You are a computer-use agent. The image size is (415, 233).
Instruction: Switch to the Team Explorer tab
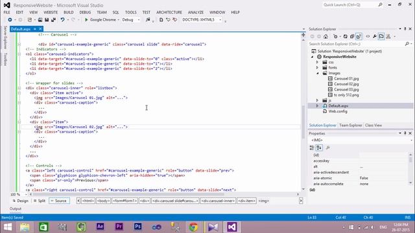[x=350, y=125]
